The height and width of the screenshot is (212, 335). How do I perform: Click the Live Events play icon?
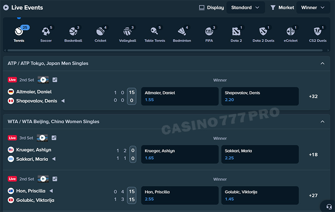(6, 8)
